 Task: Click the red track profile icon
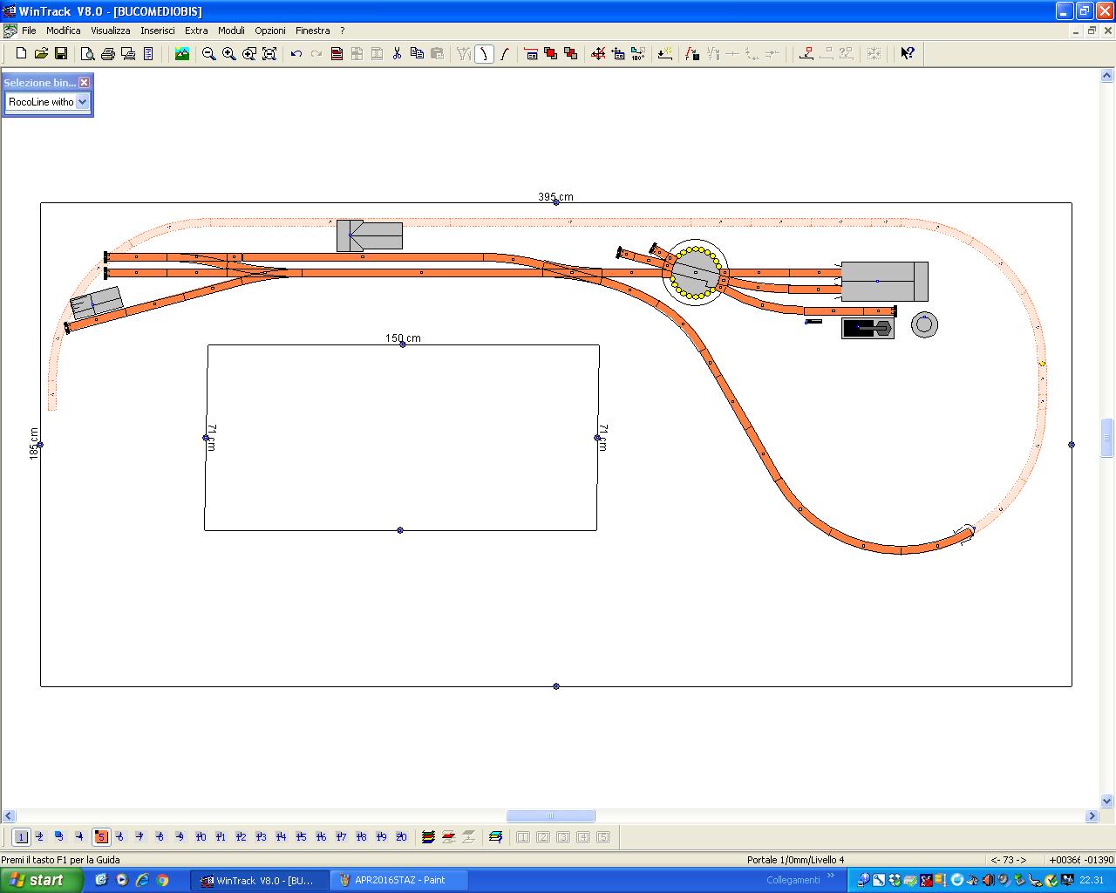692,53
